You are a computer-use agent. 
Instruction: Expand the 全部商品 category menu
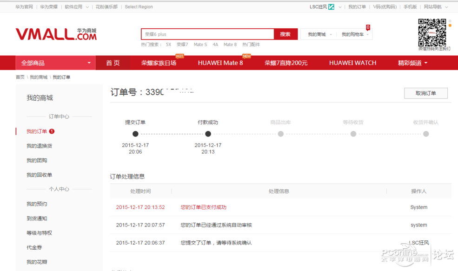click(55, 63)
